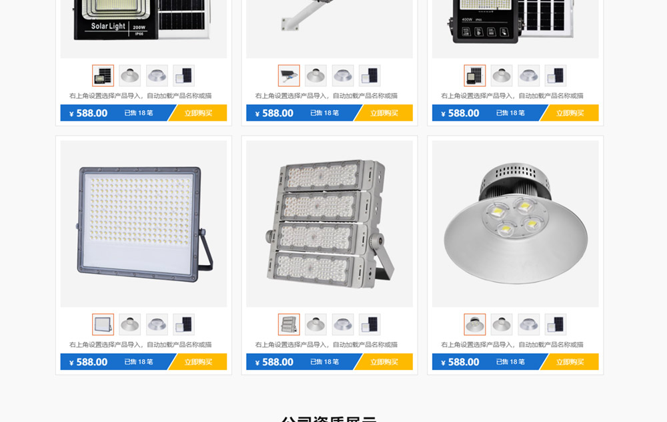
Task: Click 立即购买 on the street light arm card
Action: point(384,113)
